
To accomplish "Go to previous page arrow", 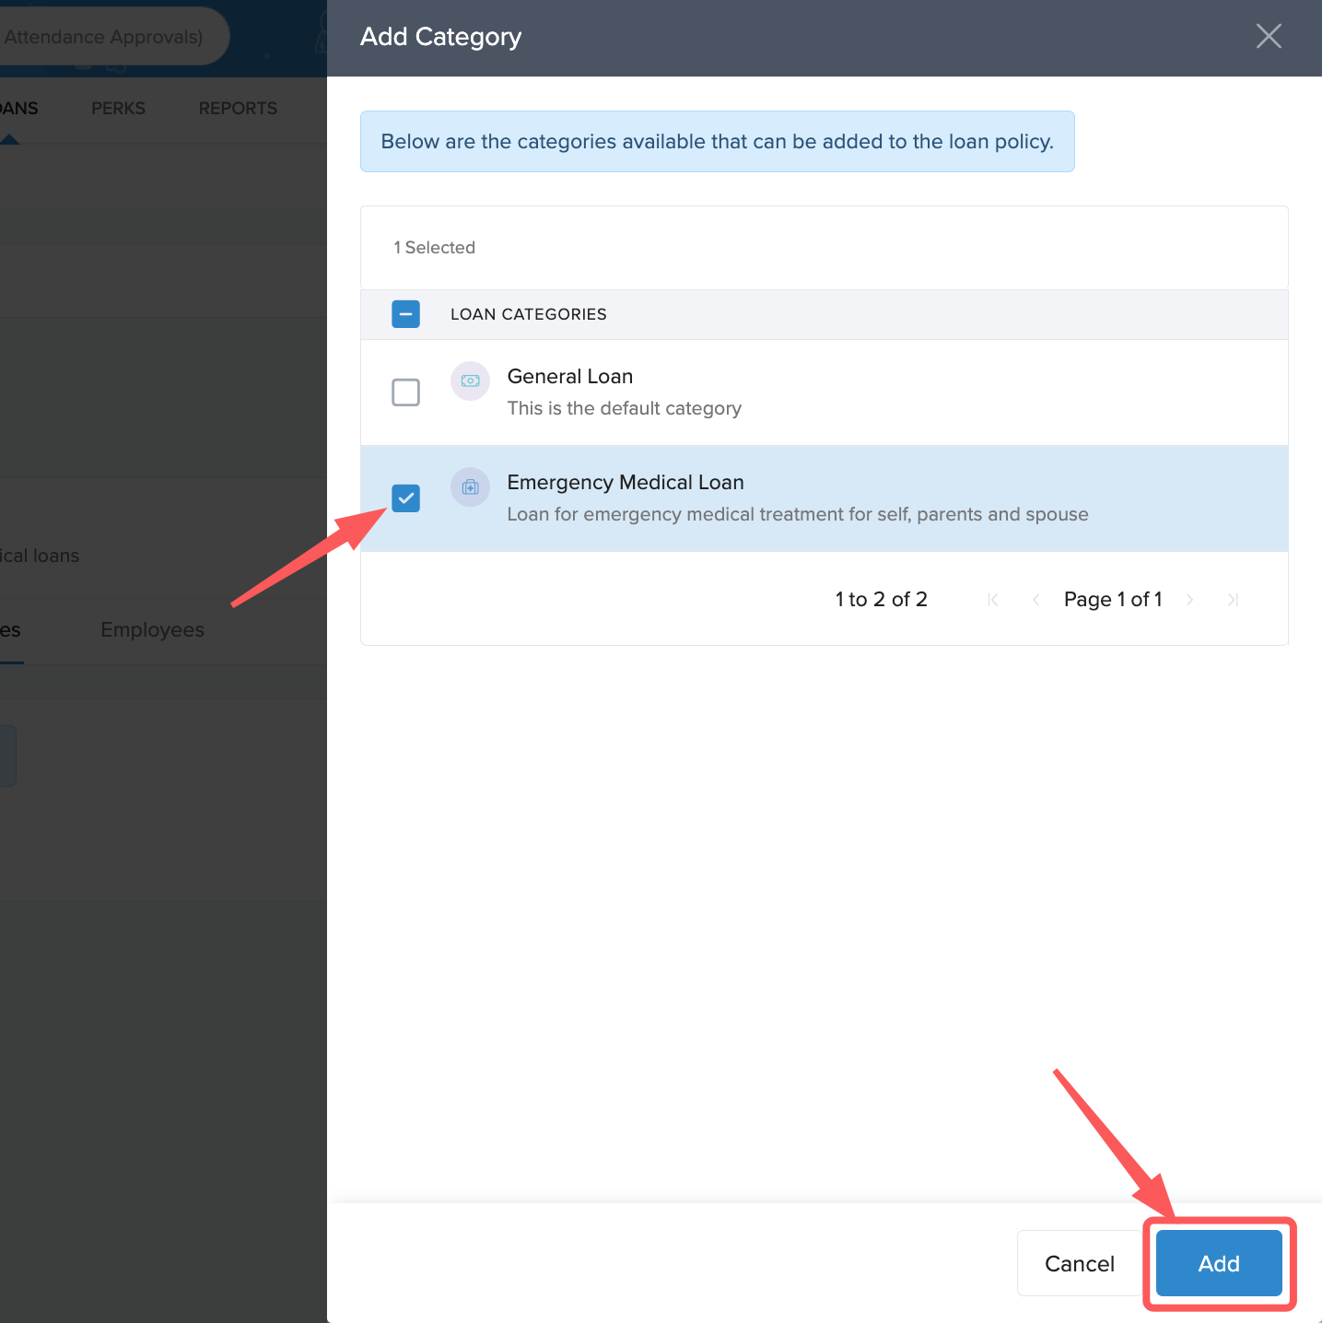I will (x=1035, y=600).
